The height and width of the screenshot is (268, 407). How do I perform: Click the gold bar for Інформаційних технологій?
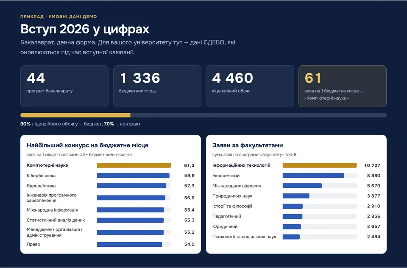tap(320, 165)
